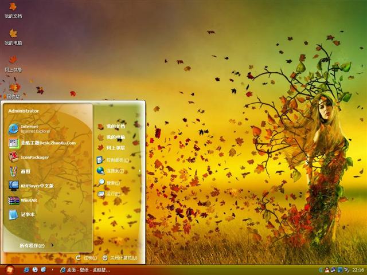Open the 回收站 recycle bin desktop icon
367x275 pixels.
tap(13, 91)
